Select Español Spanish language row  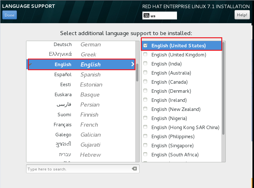point(81,75)
